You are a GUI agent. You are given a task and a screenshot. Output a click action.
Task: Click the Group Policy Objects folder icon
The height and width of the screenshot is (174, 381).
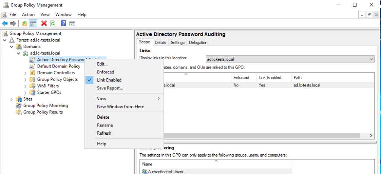pos(32,79)
